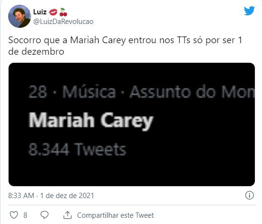Like the tweet with the heart icon
Viewport: 262px width, 224px height.
coord(14,215)
